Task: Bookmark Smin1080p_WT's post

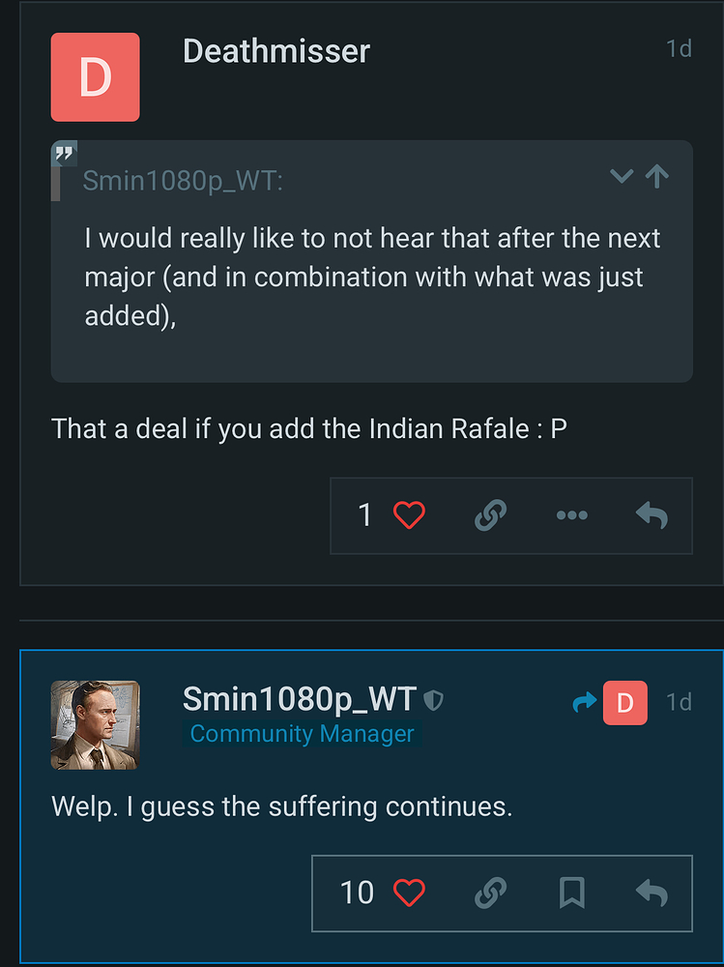Action: [571, 894]
